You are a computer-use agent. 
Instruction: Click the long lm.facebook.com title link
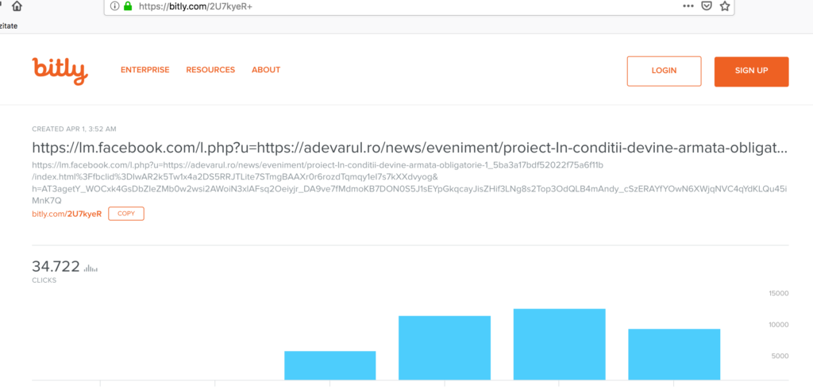pyautogui.click(x=410, y=148)
